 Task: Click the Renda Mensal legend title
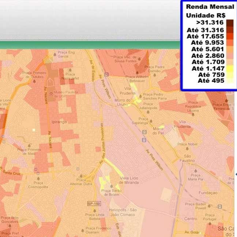click(x=210, y=6)
